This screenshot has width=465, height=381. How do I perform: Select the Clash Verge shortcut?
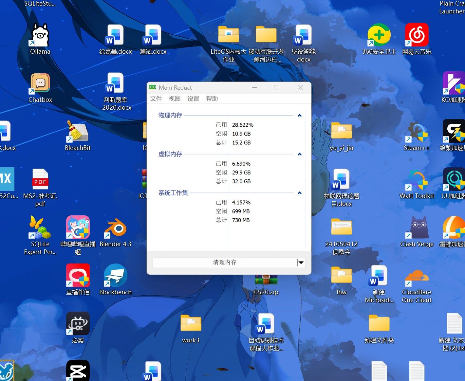tap(417, 232)
